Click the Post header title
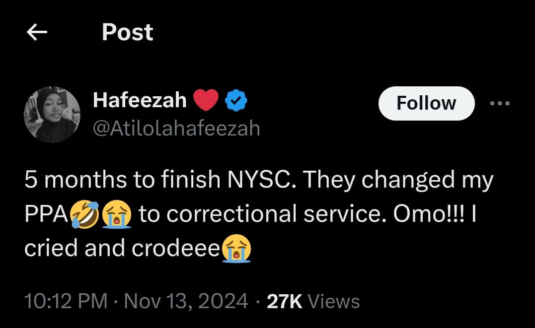The height and width of the screenshot is (328, 535). pyautogui.click(x=127, y=33)
